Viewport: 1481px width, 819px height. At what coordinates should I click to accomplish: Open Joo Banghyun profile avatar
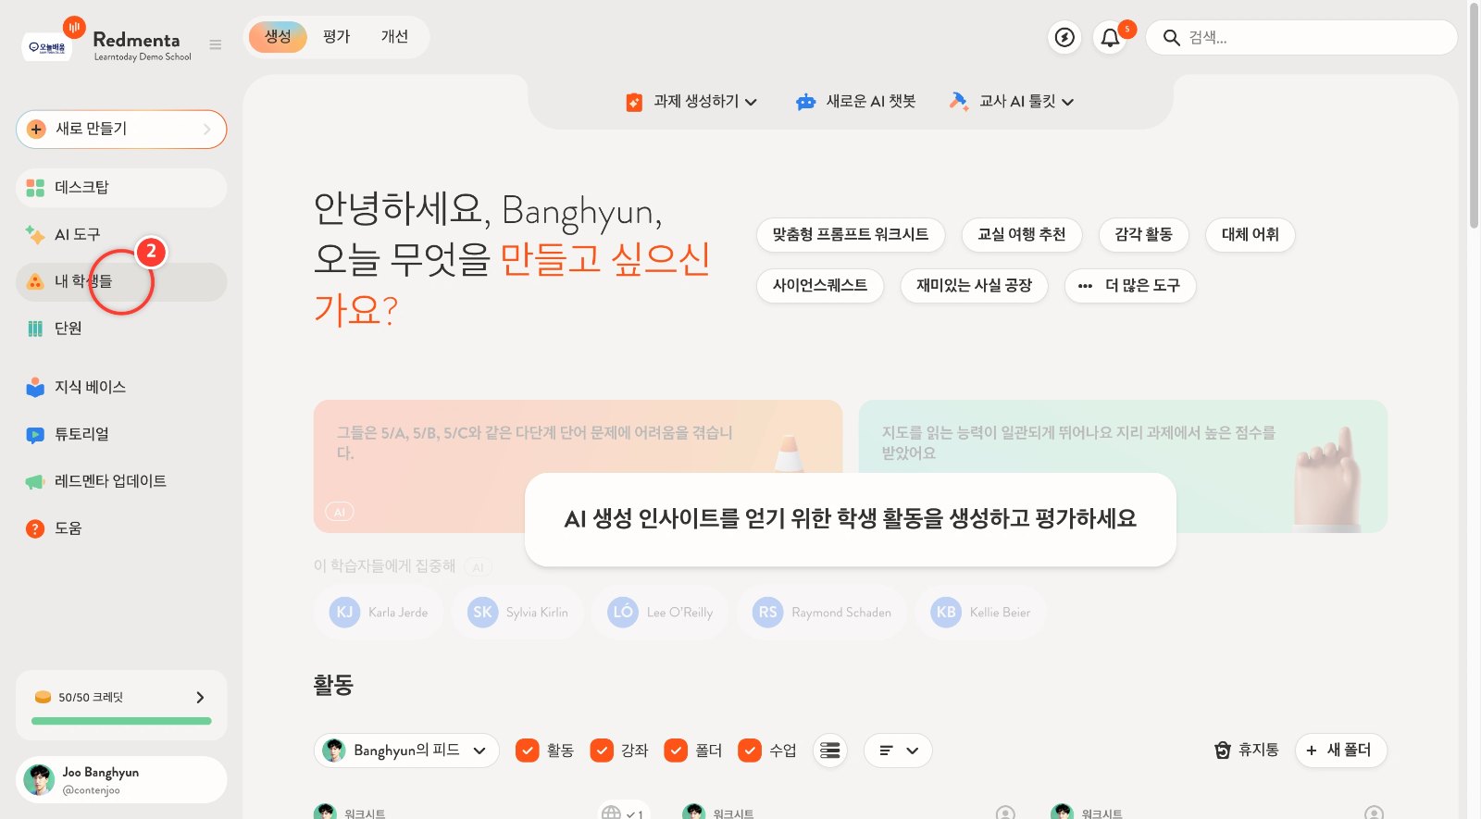39,780
